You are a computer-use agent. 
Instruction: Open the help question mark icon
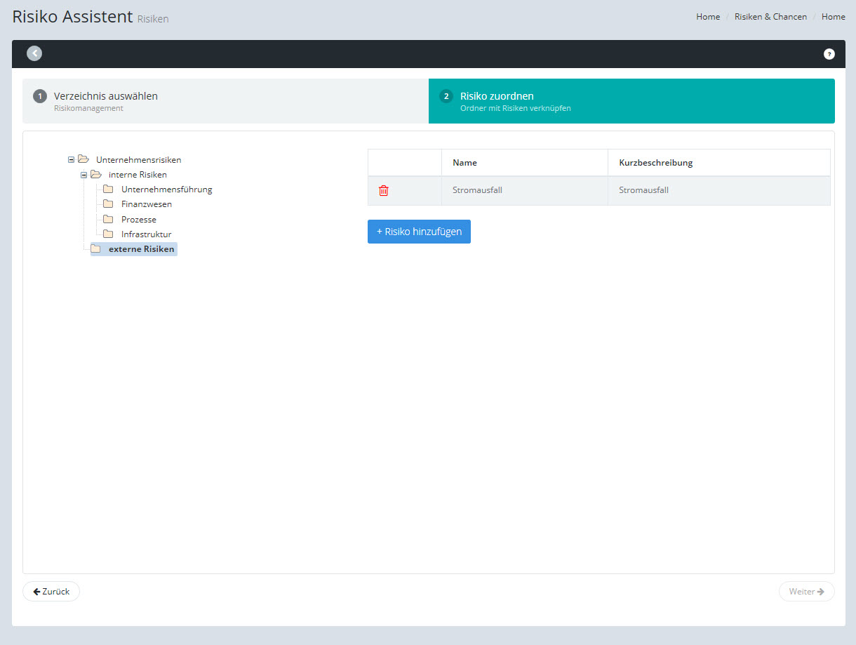829,54
